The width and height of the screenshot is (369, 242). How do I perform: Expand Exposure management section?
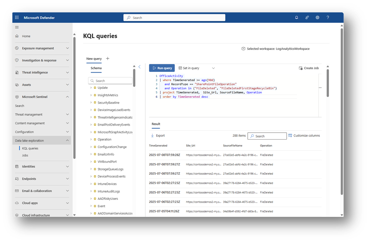point(68,48)
